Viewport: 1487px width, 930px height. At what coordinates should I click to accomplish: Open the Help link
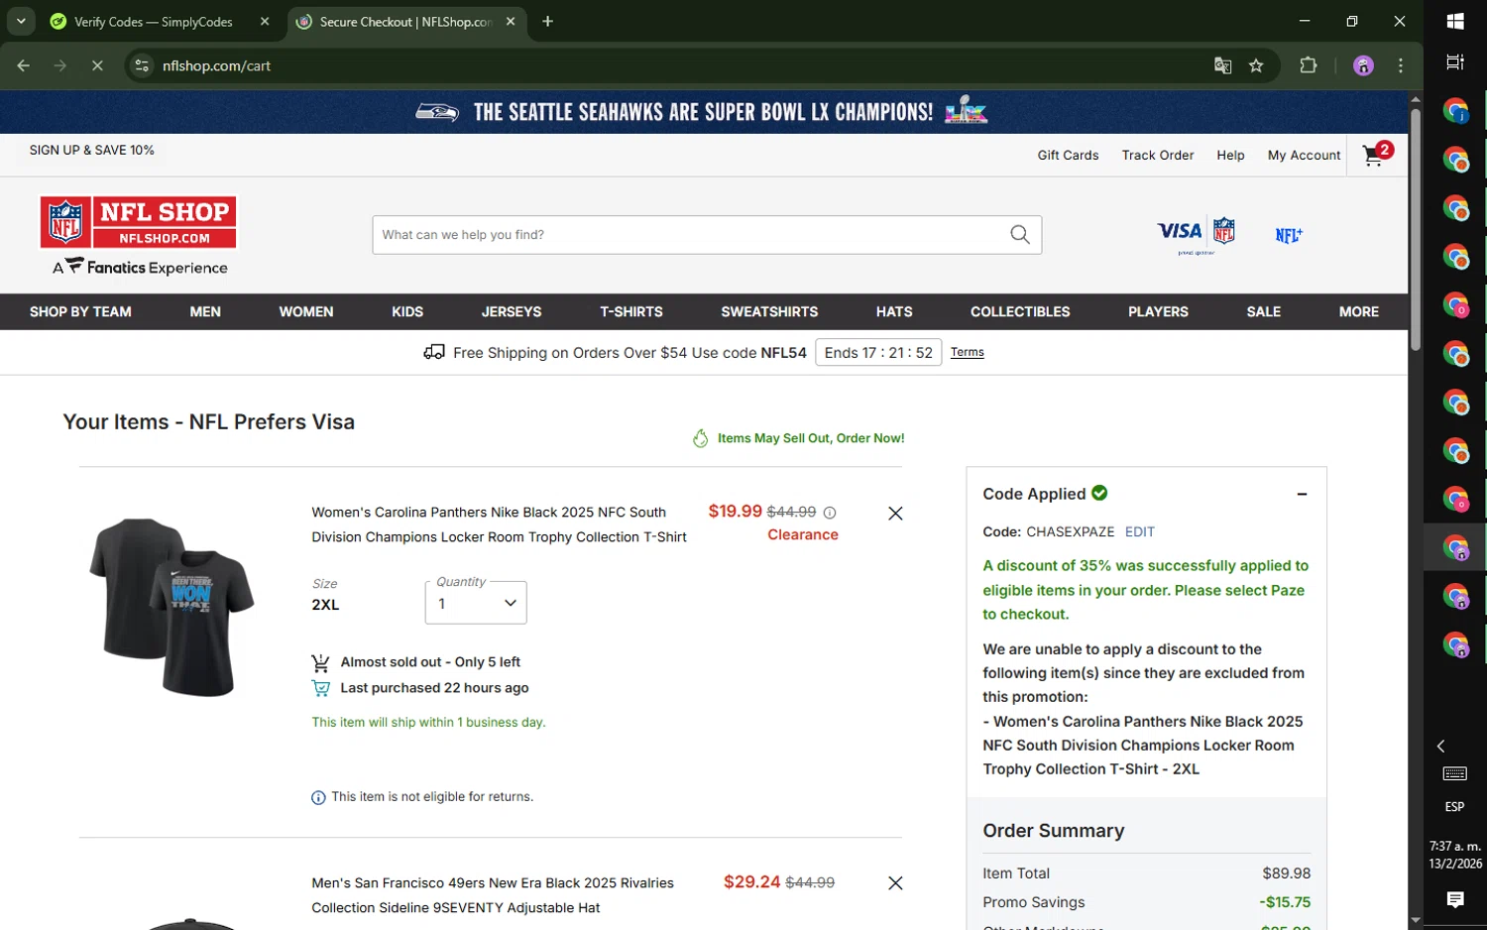point(1230,155)
